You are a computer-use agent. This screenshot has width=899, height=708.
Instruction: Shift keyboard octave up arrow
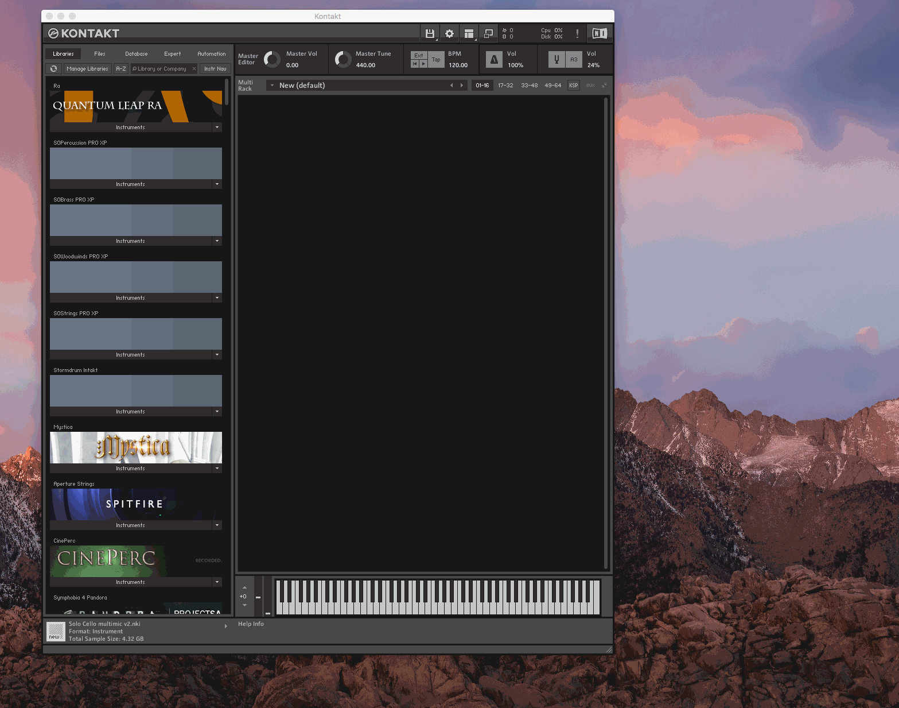[x=244, y=588]
